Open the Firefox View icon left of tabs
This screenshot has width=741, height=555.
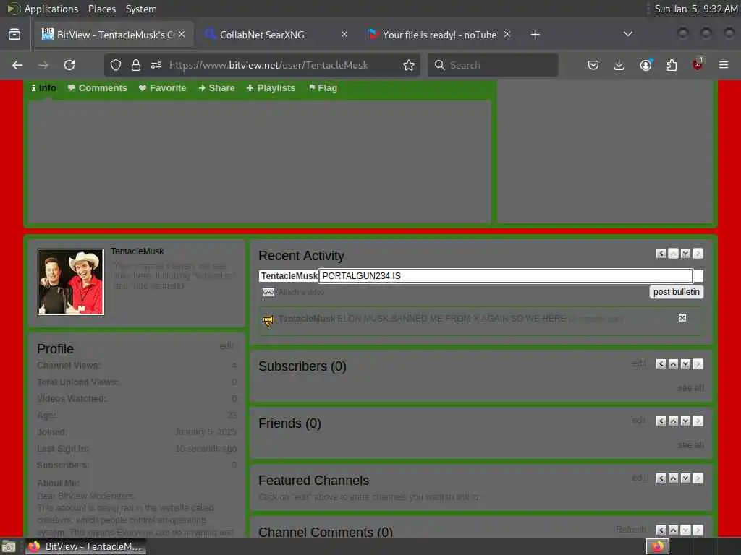click(x=14, y=35)
